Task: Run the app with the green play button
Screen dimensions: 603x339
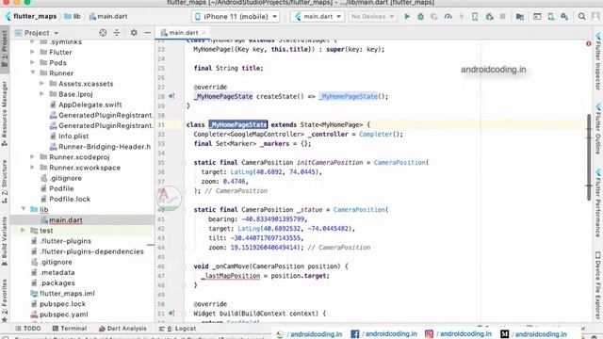Action: (407, 17)
